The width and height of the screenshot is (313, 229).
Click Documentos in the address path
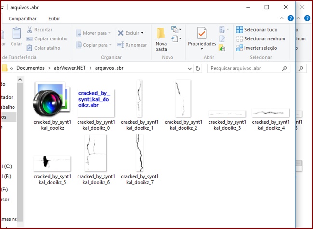[30, 68]
